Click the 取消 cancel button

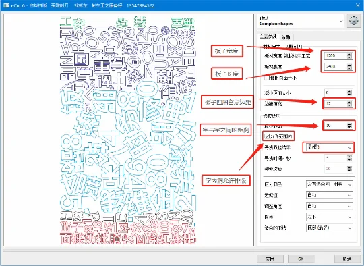tap(348, 259)
